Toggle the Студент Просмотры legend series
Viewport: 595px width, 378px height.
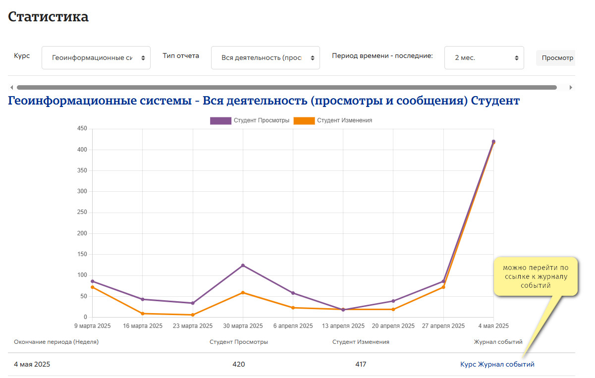[250, 120]
